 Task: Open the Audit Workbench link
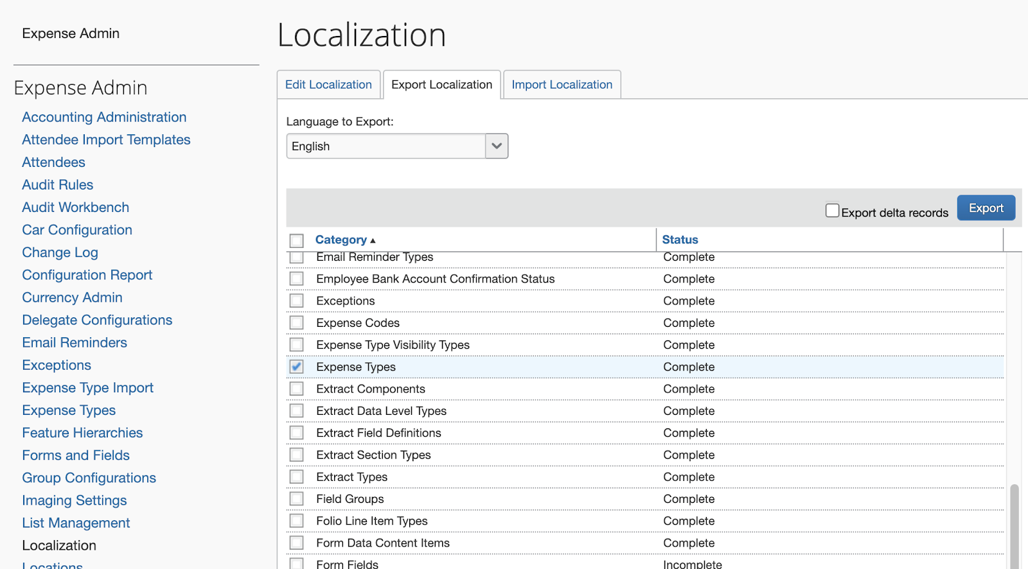[x=76, y=207]
